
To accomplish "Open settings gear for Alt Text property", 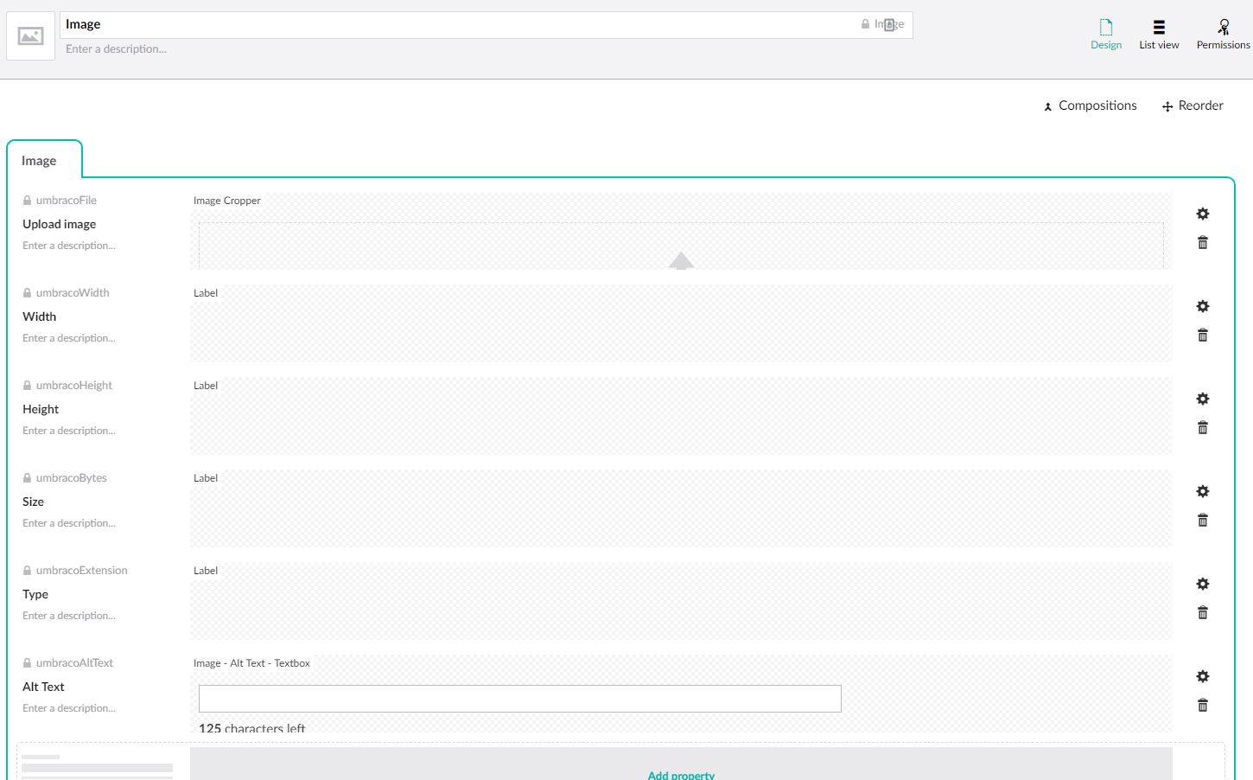I will (1202, 676).
